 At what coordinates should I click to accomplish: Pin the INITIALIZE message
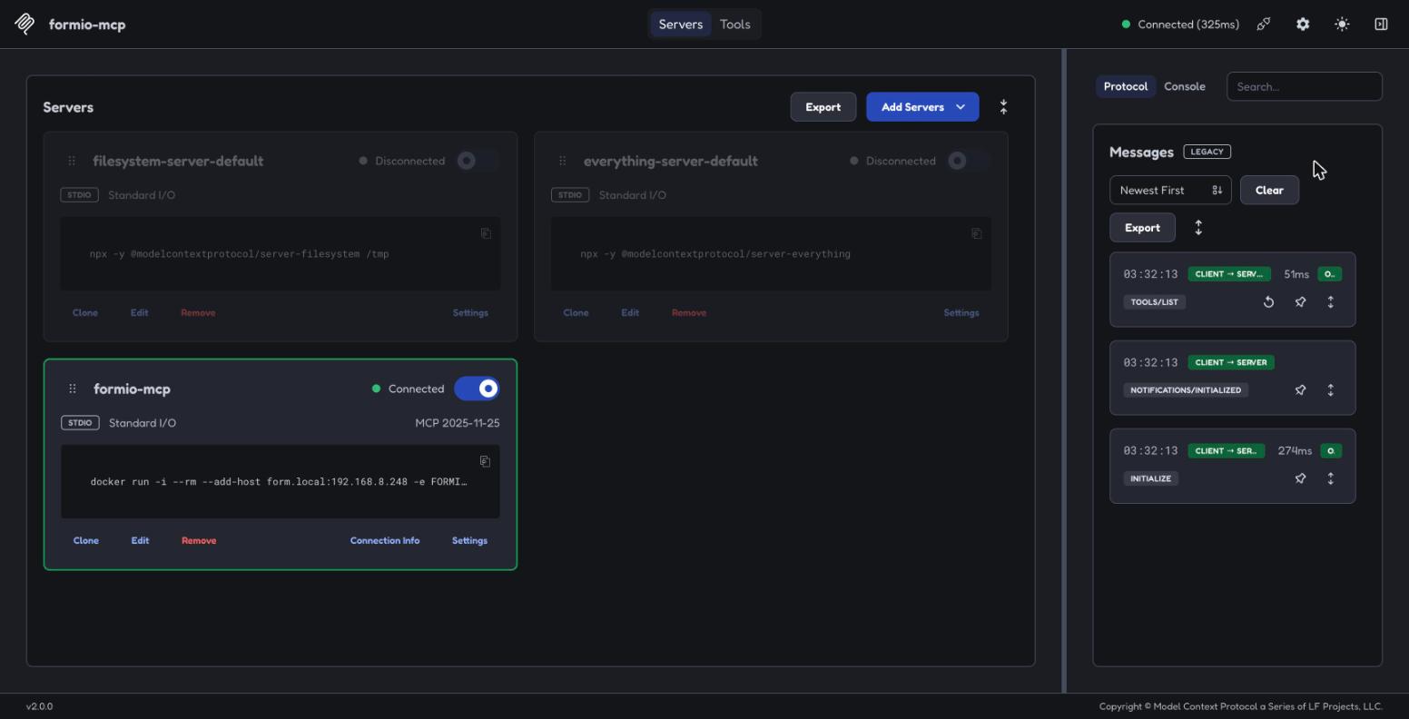pyautogui.click(x=1300, y=478)
